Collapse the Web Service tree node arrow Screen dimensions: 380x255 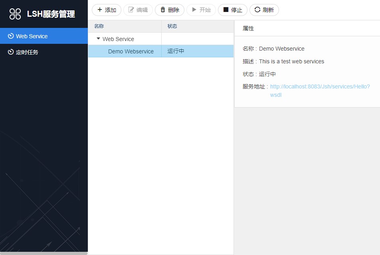click(98, 39)
